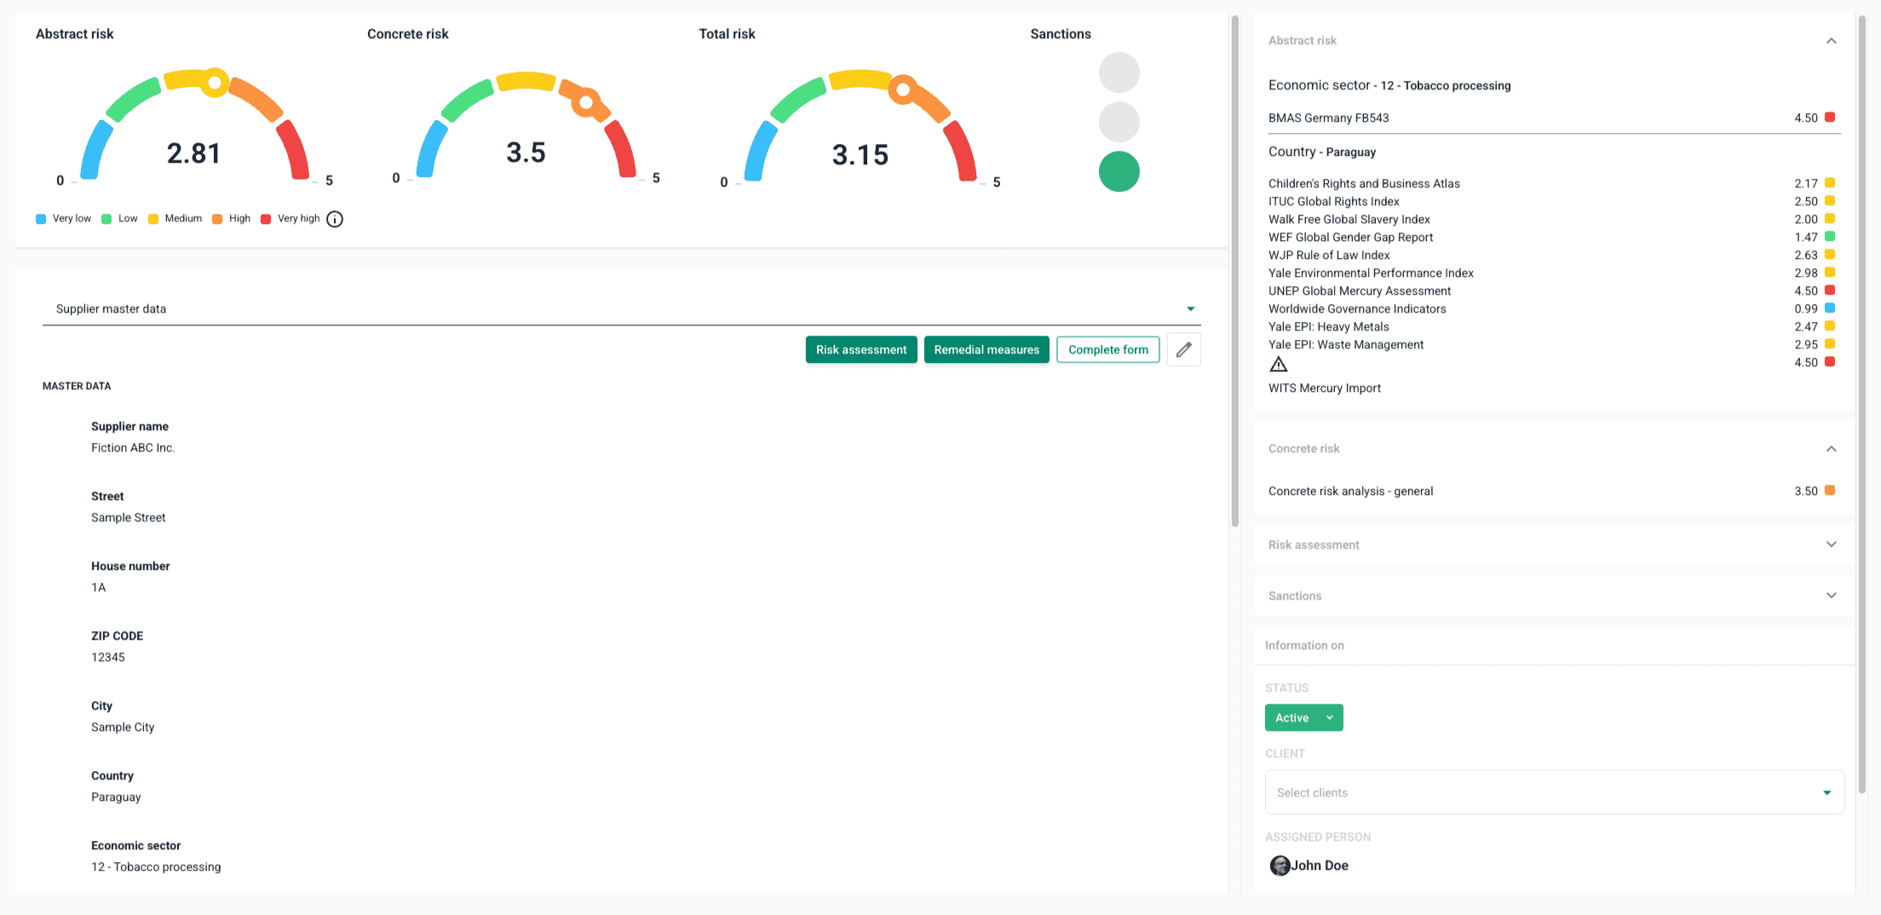Screen dimensions: 1881x915
Task: Click the warning triangle above WITS Mercury Import
Action: coord(1279,364)
